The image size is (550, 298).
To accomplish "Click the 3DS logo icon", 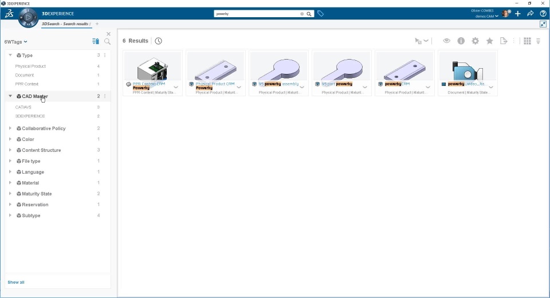I will [9, 14].
